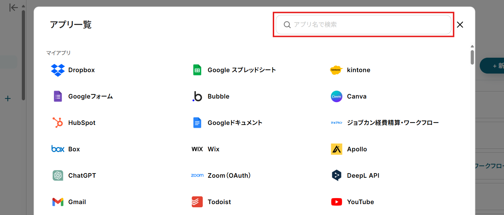This screenshot has height=215, width=504.
Task: Click the Google スプレッドシート icon
Action: coord(197,70)
